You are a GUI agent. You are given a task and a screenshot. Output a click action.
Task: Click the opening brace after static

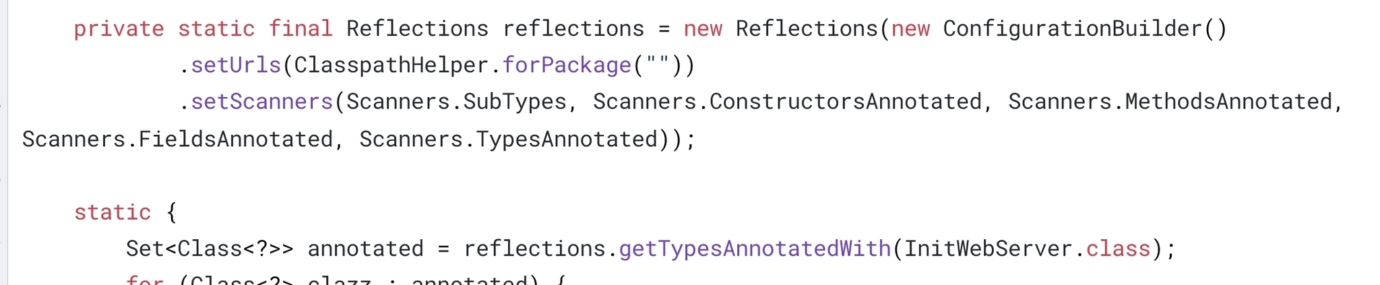point(172,212)
